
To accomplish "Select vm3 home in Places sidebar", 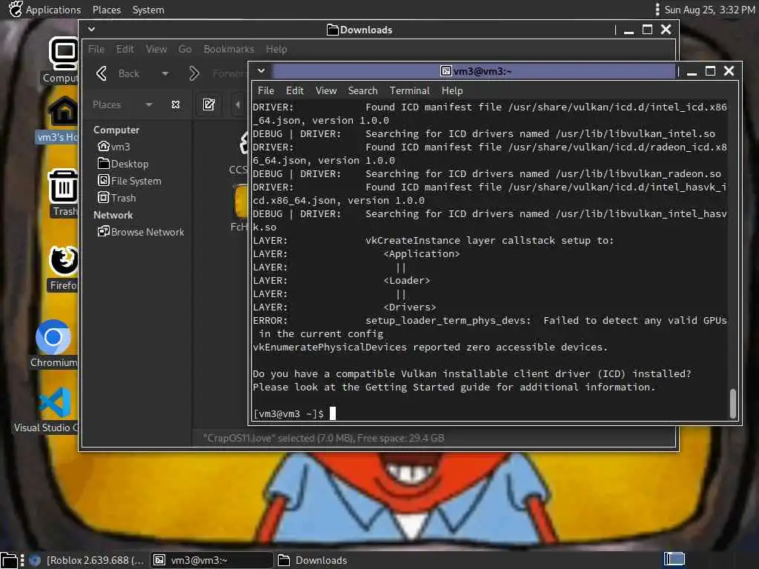I will 114,146.
